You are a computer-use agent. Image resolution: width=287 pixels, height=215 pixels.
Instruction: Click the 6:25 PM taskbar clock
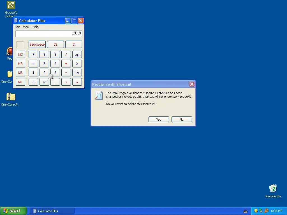[277, 211]
